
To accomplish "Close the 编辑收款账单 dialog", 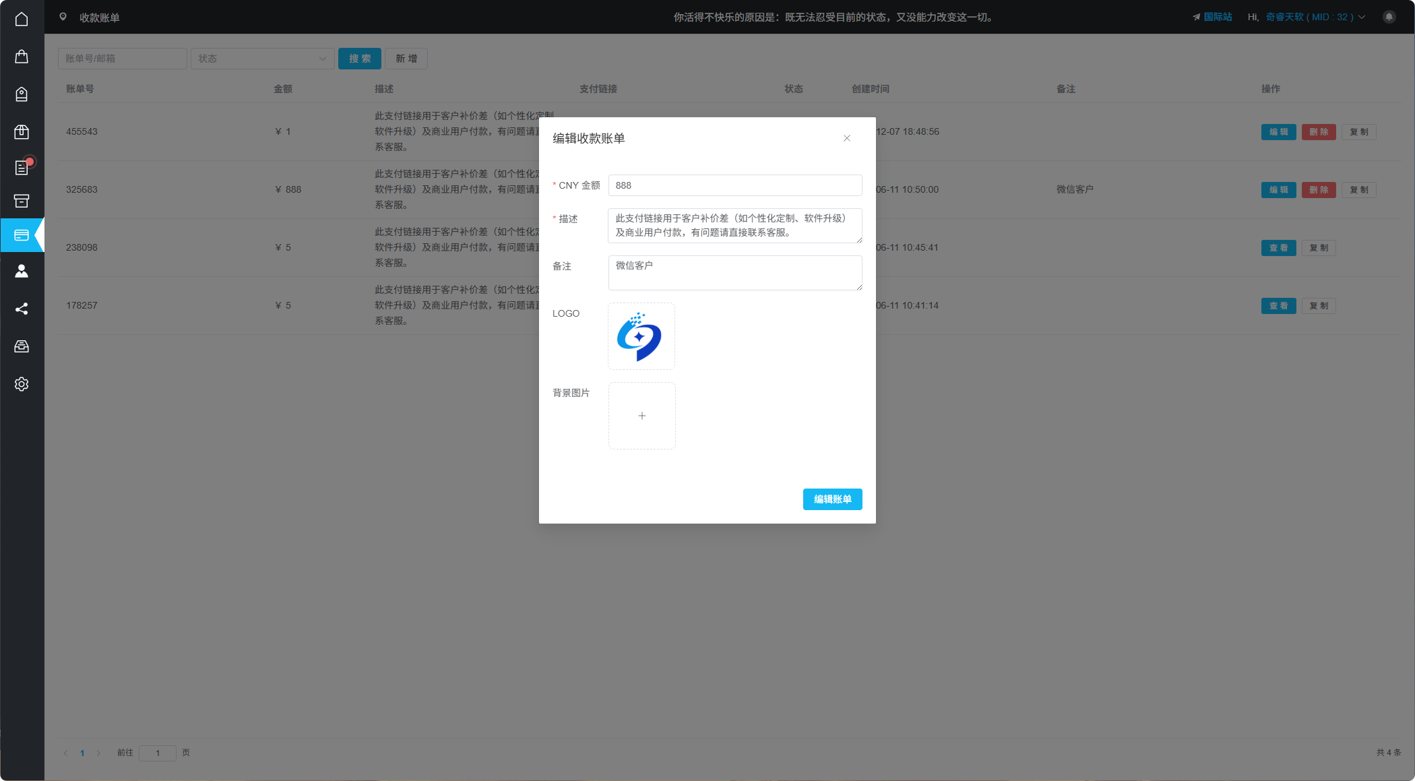I will (x=847, y=138).
